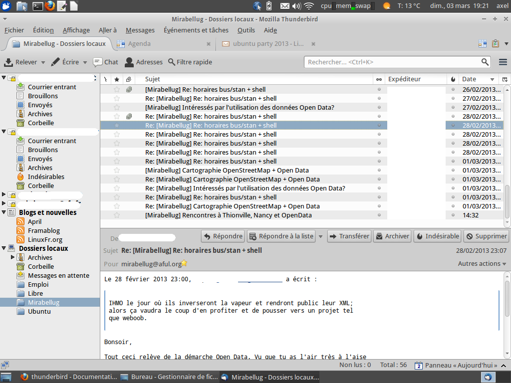Open the Écrire compose button
The width and height of the screenshot is (511, 383).
tap(65, 62)
